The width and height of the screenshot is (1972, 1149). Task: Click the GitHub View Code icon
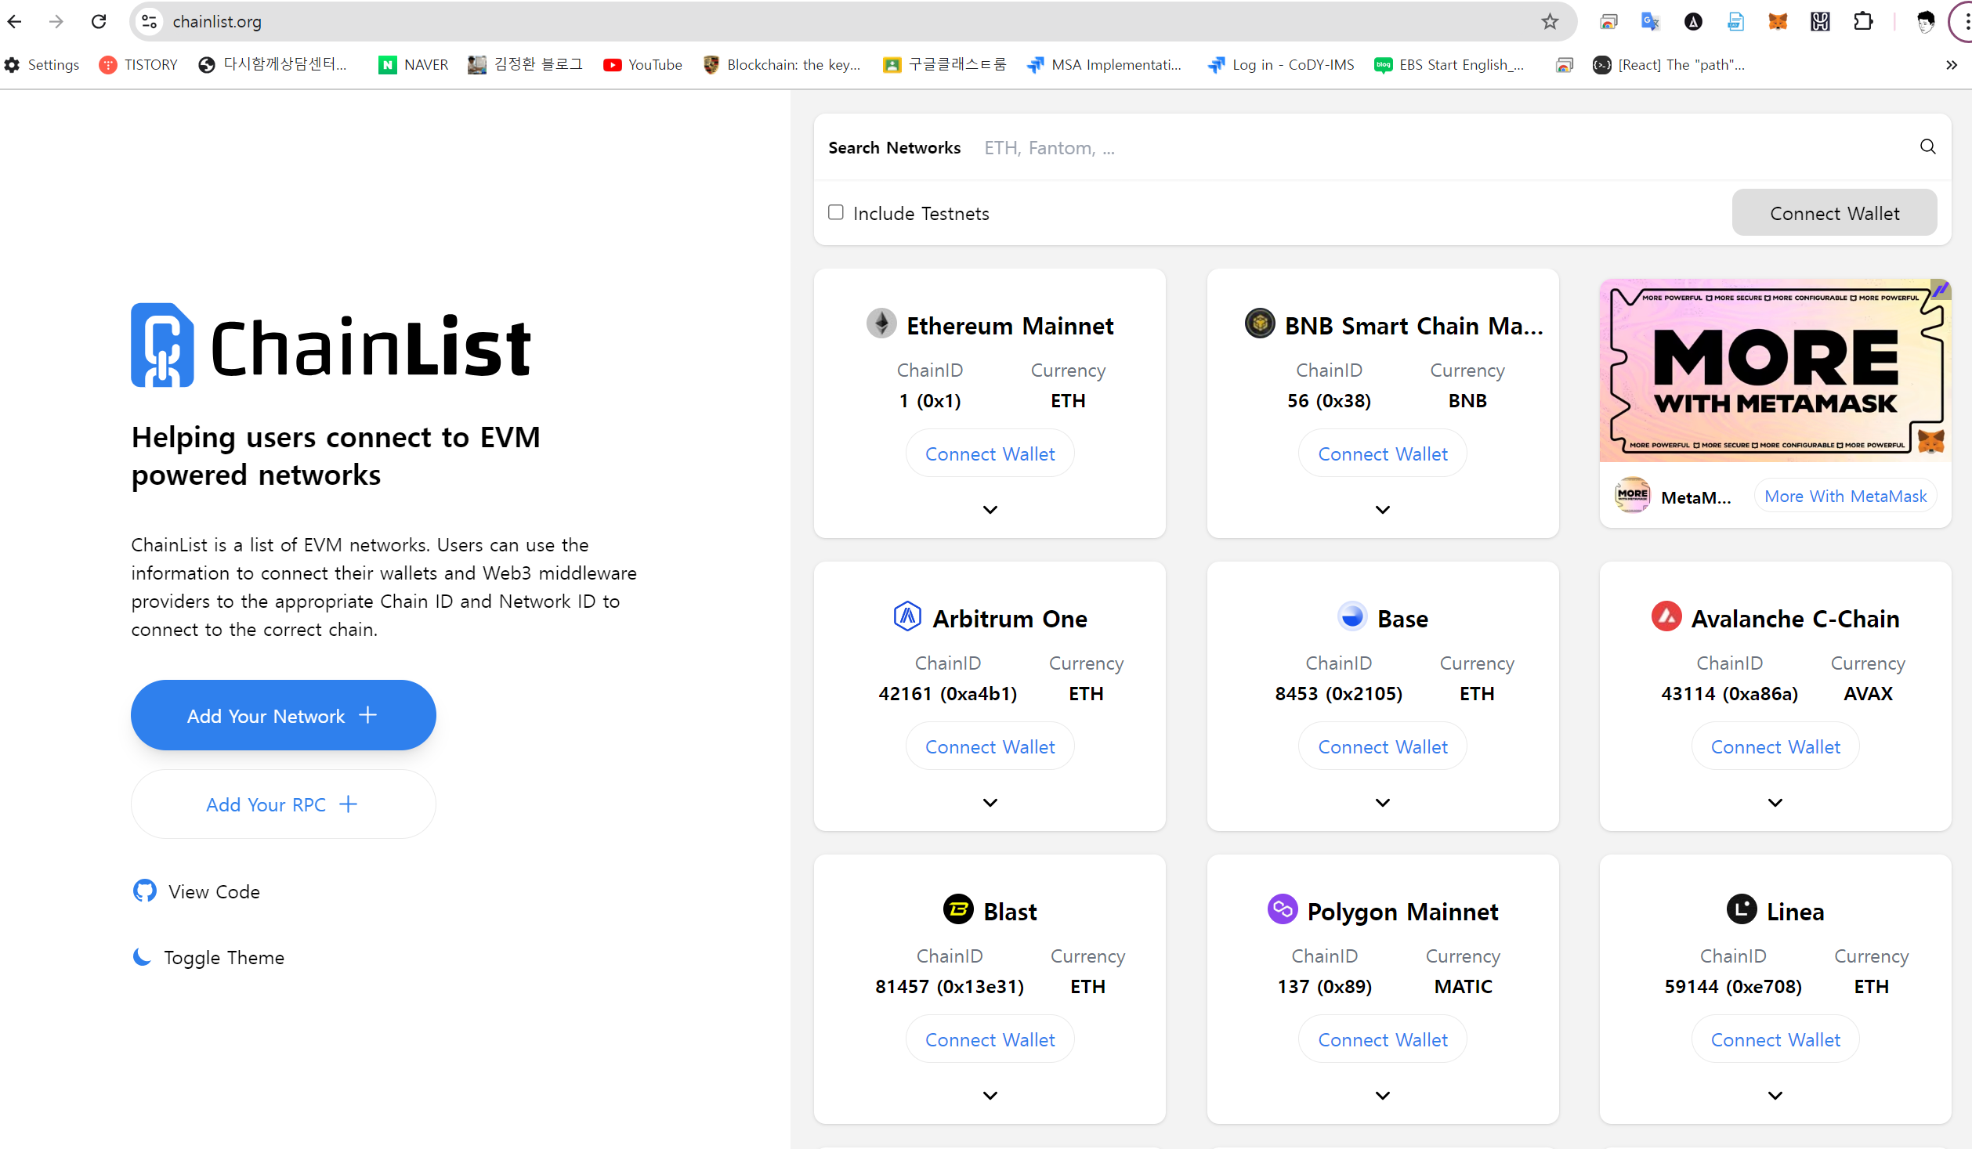145,891
